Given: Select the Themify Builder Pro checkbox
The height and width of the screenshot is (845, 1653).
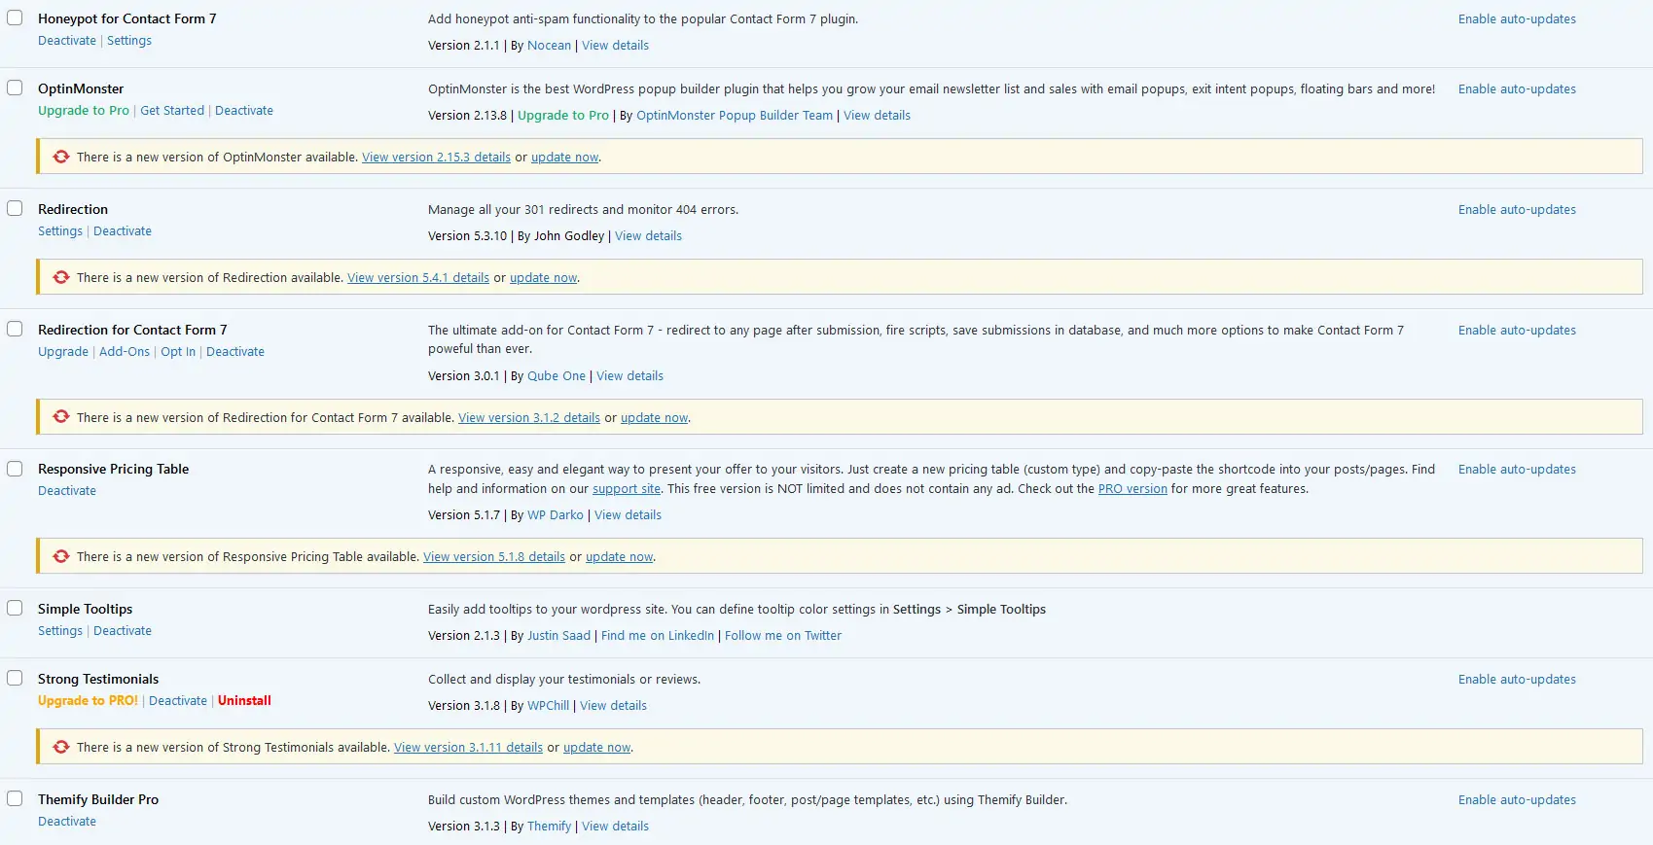Looking at the screenshot, I should 15,799.
